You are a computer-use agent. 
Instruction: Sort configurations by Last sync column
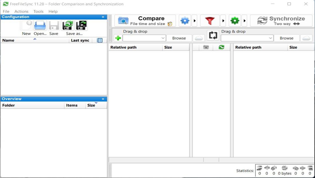coord(80,40)
